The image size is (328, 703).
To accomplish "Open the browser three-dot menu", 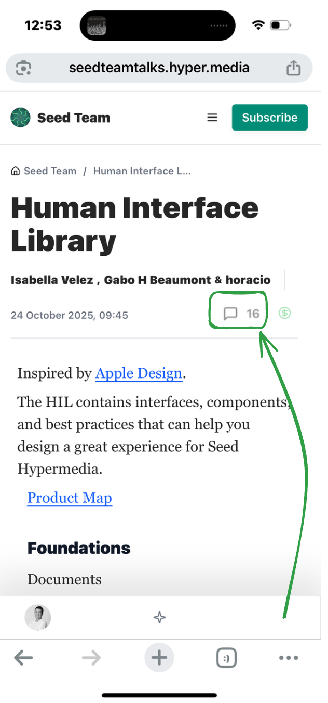I will pyautogui.click(x=289, y=658).
